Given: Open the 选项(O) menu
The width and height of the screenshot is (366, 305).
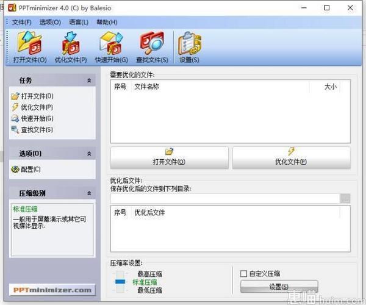Looking at the screenshot, I should [x=50, y=23].
